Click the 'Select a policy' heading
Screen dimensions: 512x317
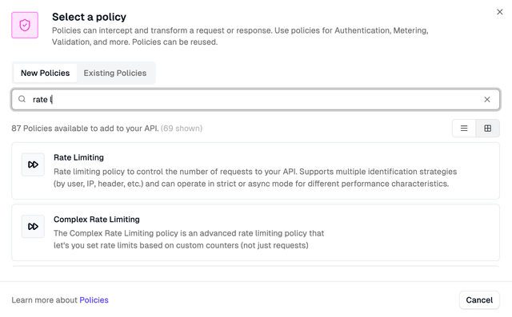pyautogui.click(x=89, y=17)
